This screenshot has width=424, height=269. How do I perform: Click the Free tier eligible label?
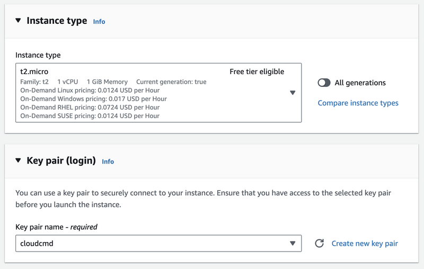pos(257,71)
